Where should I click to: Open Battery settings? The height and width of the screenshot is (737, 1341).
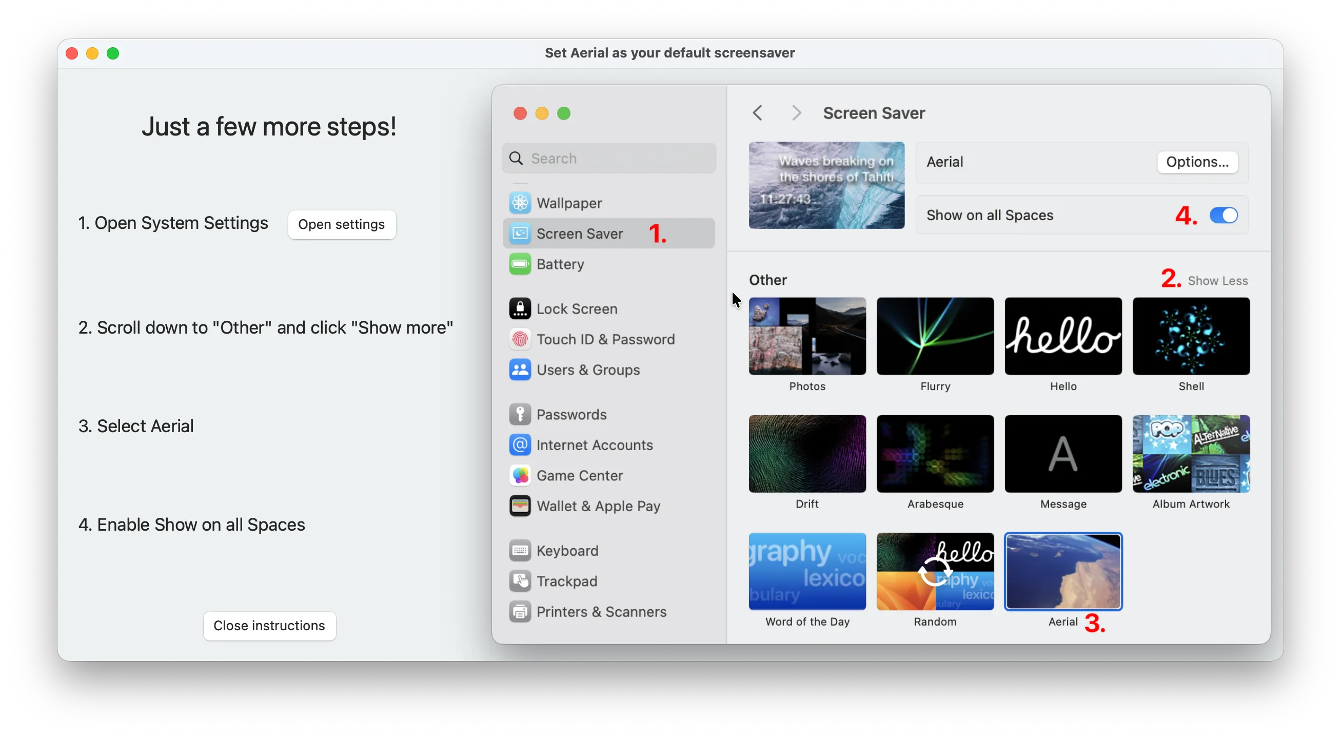[608, 264]
